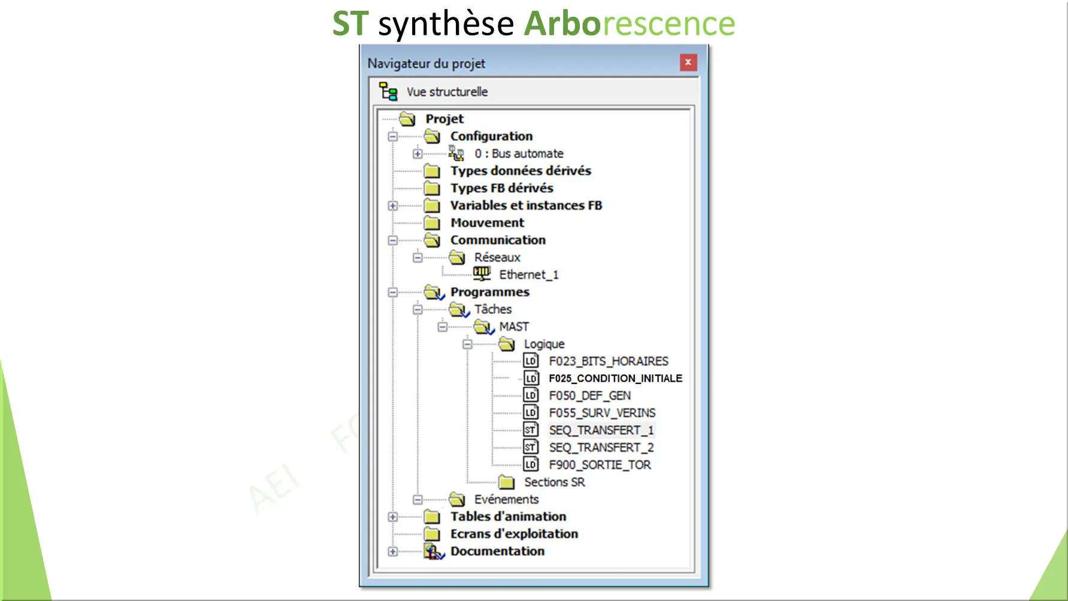Image resolution: width=1068 pixels, height=601 pixels.
Task: Select the Ethernet_1 network icon
Action: point(483,274)
